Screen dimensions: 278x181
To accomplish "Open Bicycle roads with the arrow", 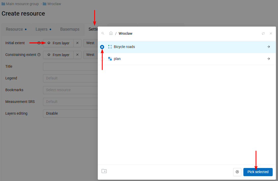I will (x=268, y=47).
